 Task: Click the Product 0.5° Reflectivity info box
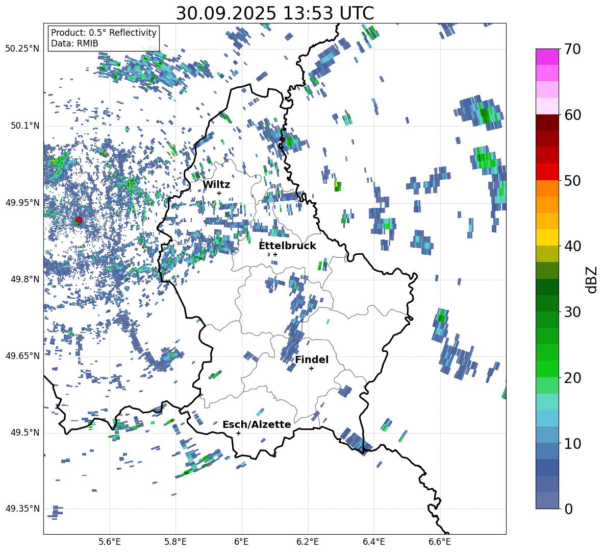(x=104, y=38)
